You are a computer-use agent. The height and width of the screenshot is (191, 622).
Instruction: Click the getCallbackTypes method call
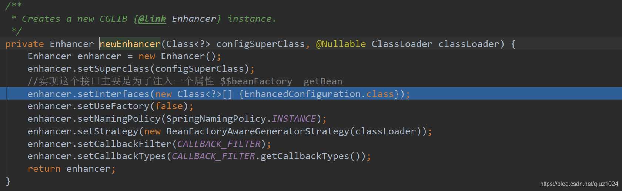pos(305,156)
